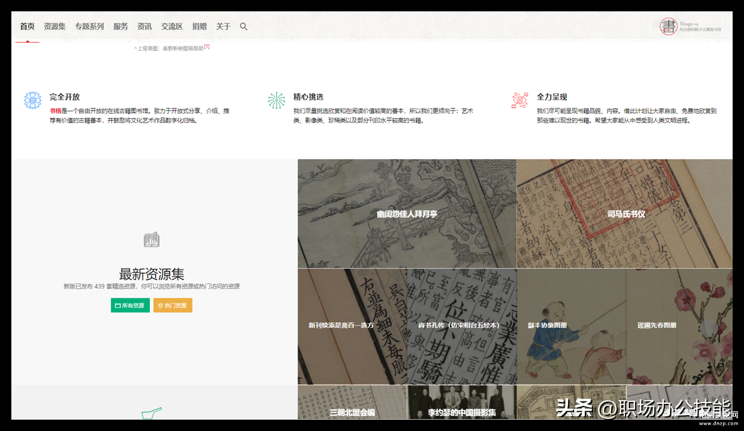The width and height of the screenshot is (744, 431).
Task: Open the 尚书孔传 (仿宋相台五经本) tile
Action: (462, 327)
